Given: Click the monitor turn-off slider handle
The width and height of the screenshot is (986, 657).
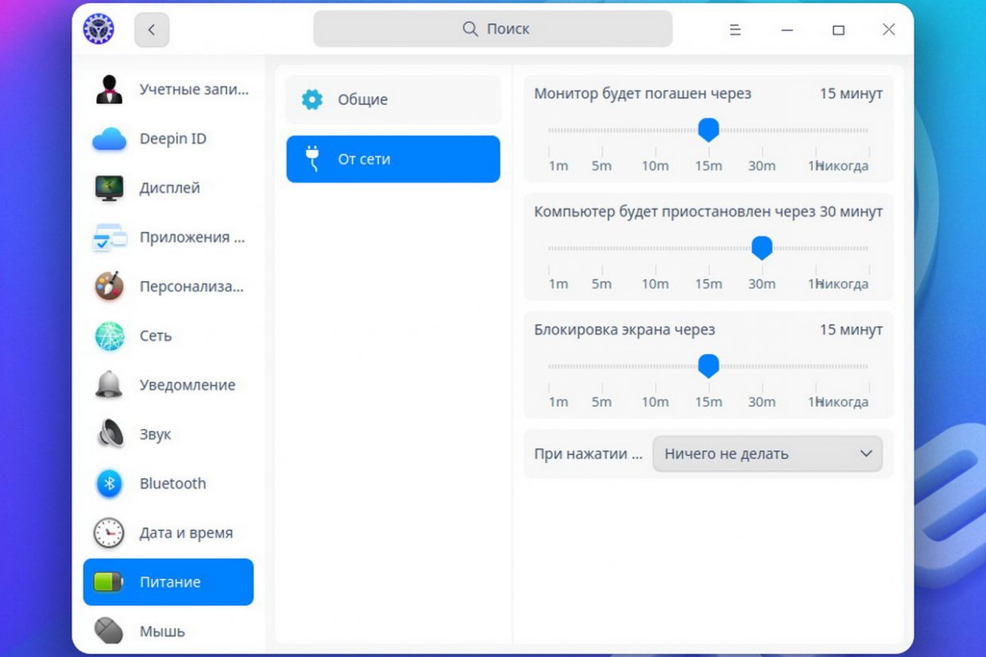Looking at the screenshot, I should (x=708, y=129).
